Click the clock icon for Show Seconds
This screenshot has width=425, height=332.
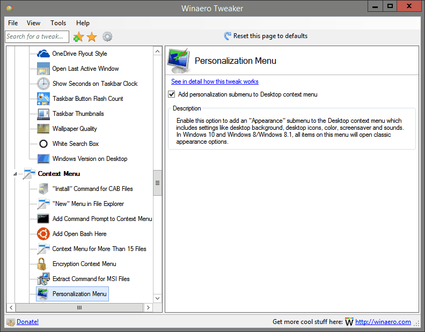(x=43, y=84)
